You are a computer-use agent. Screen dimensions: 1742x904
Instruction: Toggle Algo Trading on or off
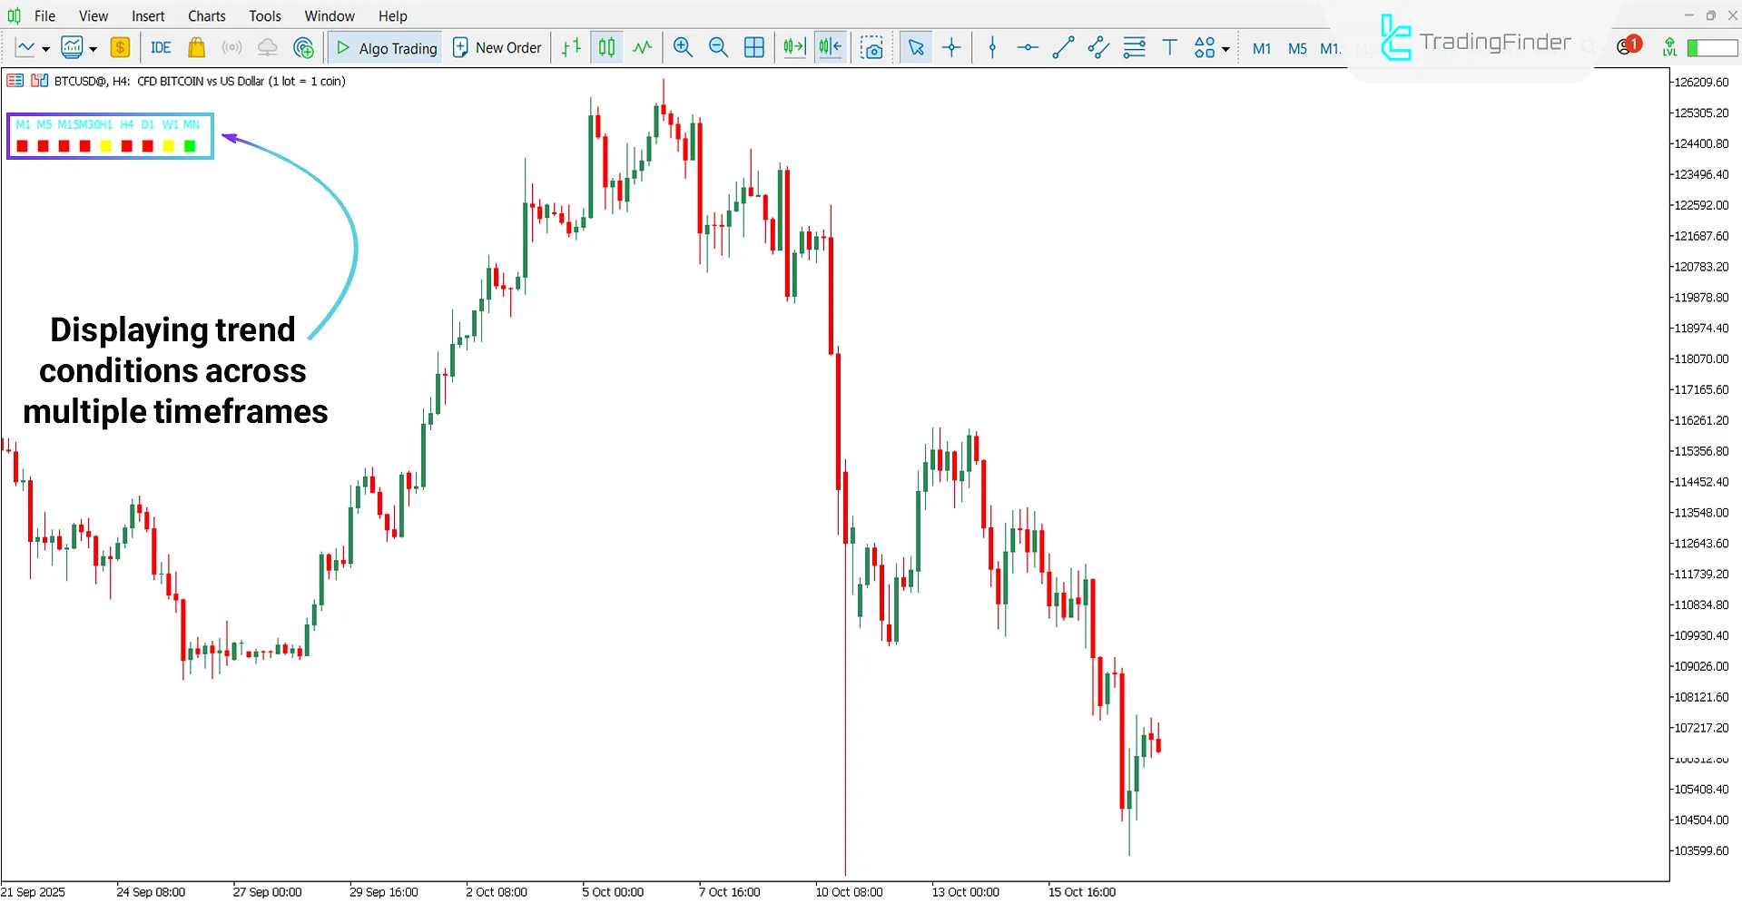pos(385,47)
